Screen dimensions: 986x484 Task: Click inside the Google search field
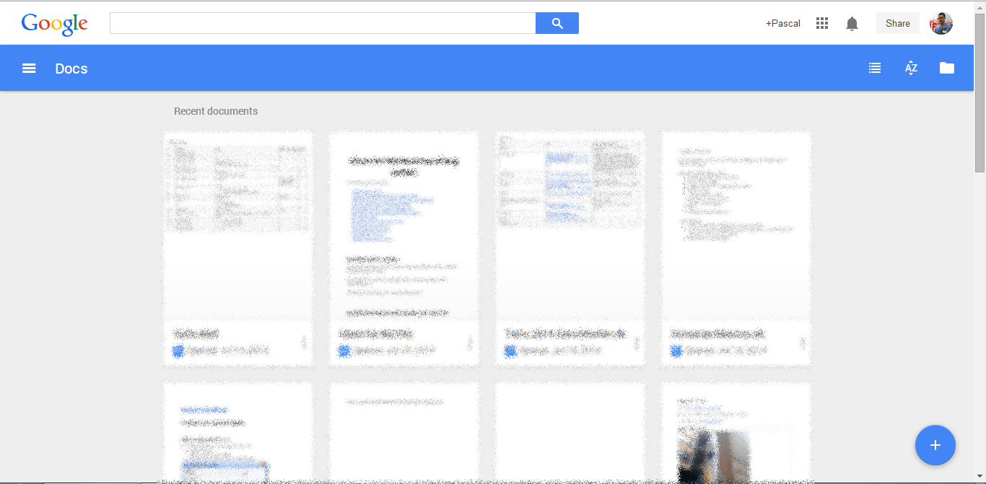pyautogui.click(x=322, y=23)
